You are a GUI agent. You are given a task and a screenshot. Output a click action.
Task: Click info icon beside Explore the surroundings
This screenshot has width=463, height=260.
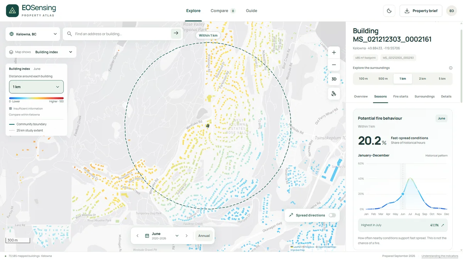451,68
